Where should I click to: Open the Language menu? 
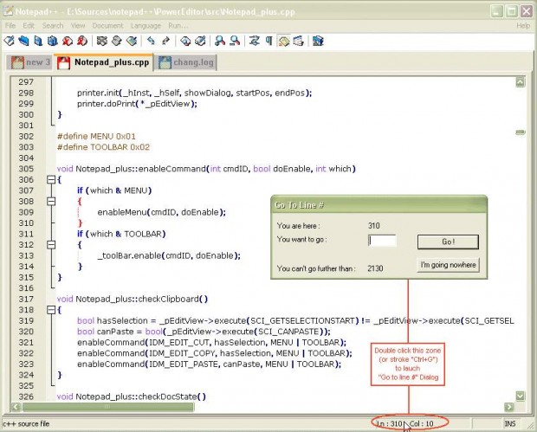[x=146, y=26]
